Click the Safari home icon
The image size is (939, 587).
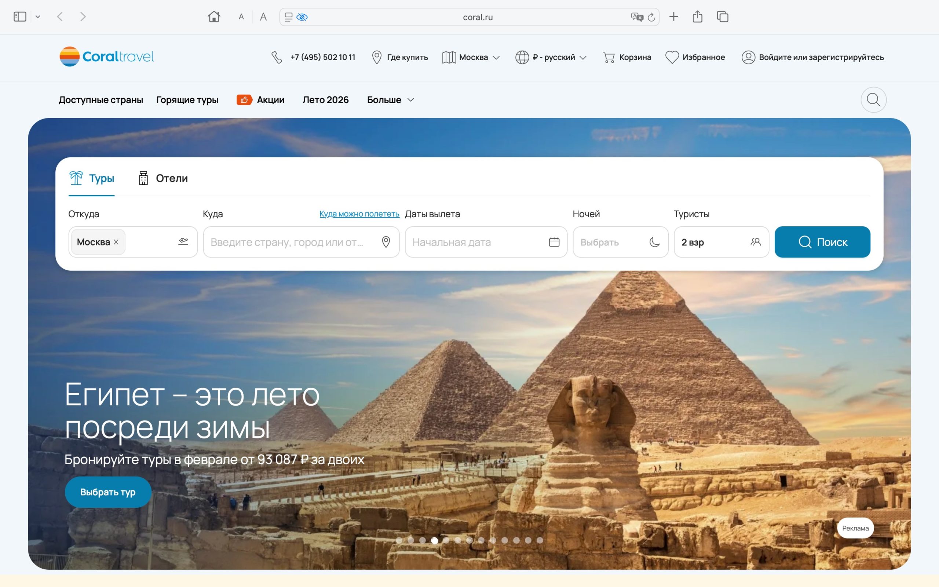(x=214, y=17)
